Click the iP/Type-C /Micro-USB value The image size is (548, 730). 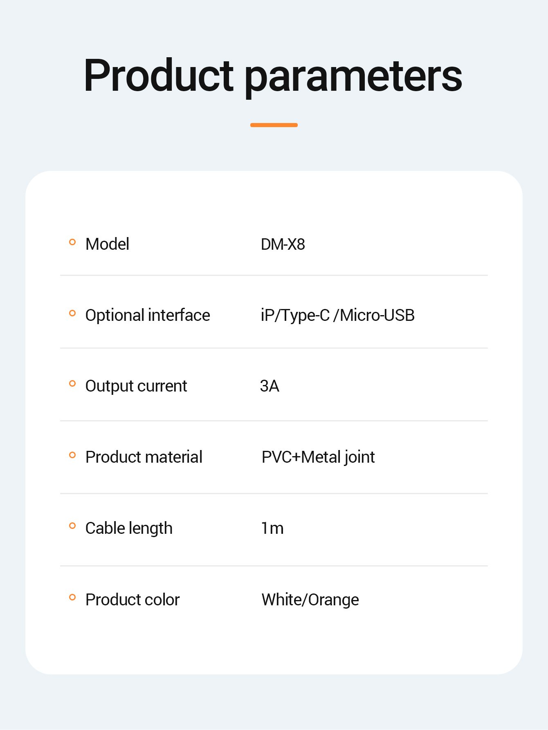click(337, 316)
